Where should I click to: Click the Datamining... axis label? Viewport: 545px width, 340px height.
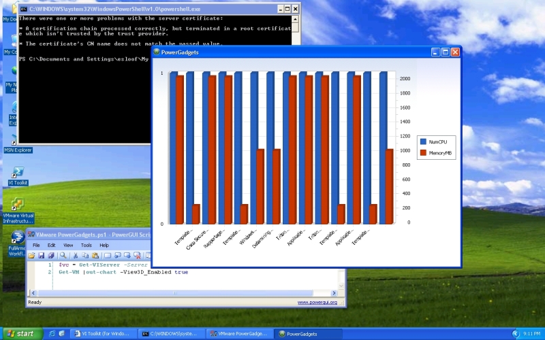pyautogui.click(x=262, y=239)
